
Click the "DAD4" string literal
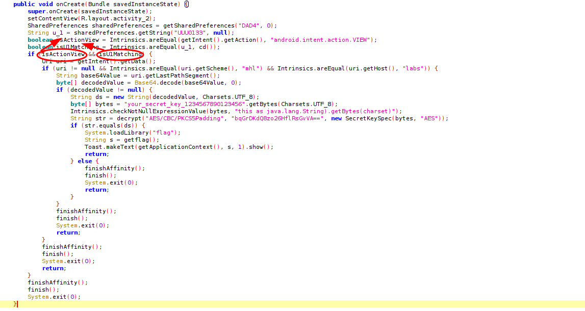pos(247,25)
